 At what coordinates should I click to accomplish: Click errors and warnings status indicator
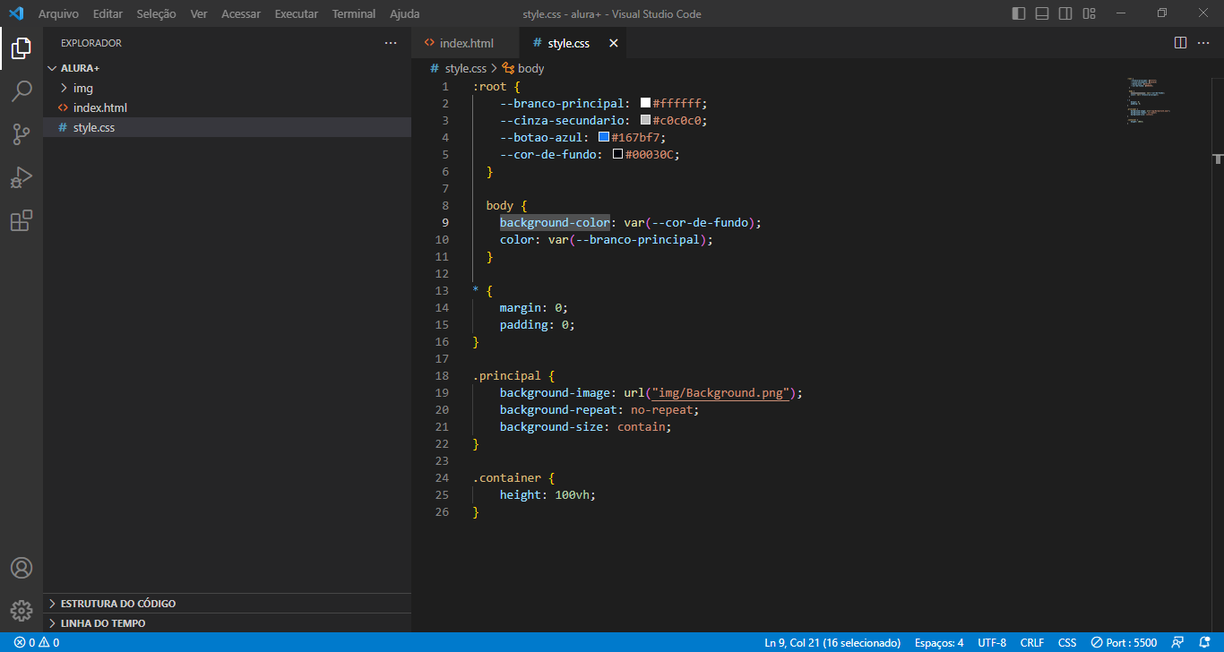tap(37, 642)
